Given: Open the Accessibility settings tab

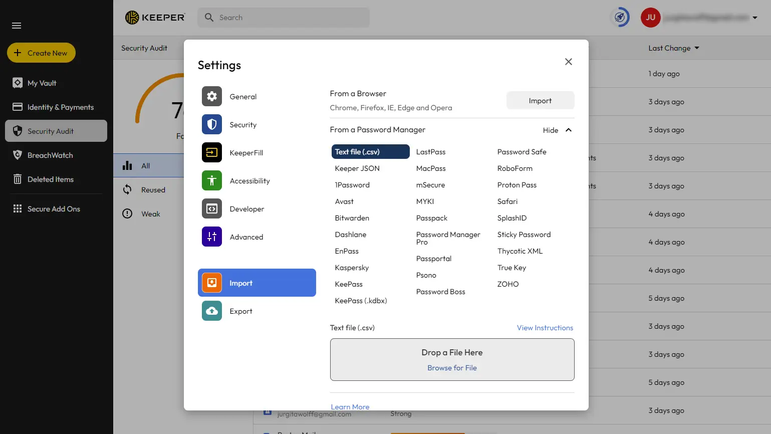Looking at the screenshot, I should (x=257, y=181).
